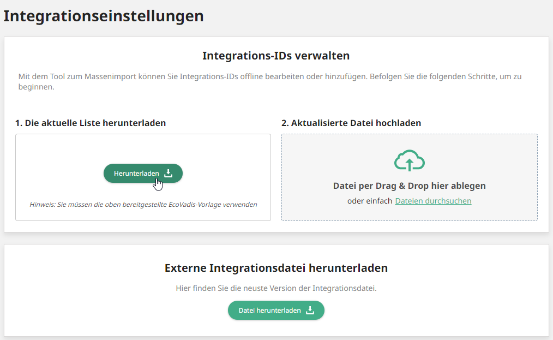Click the step label 2. Aktualisierte Datei hochladen
Image resolution: width=553 pixels, height=340 pixels.
coord(351,123)
